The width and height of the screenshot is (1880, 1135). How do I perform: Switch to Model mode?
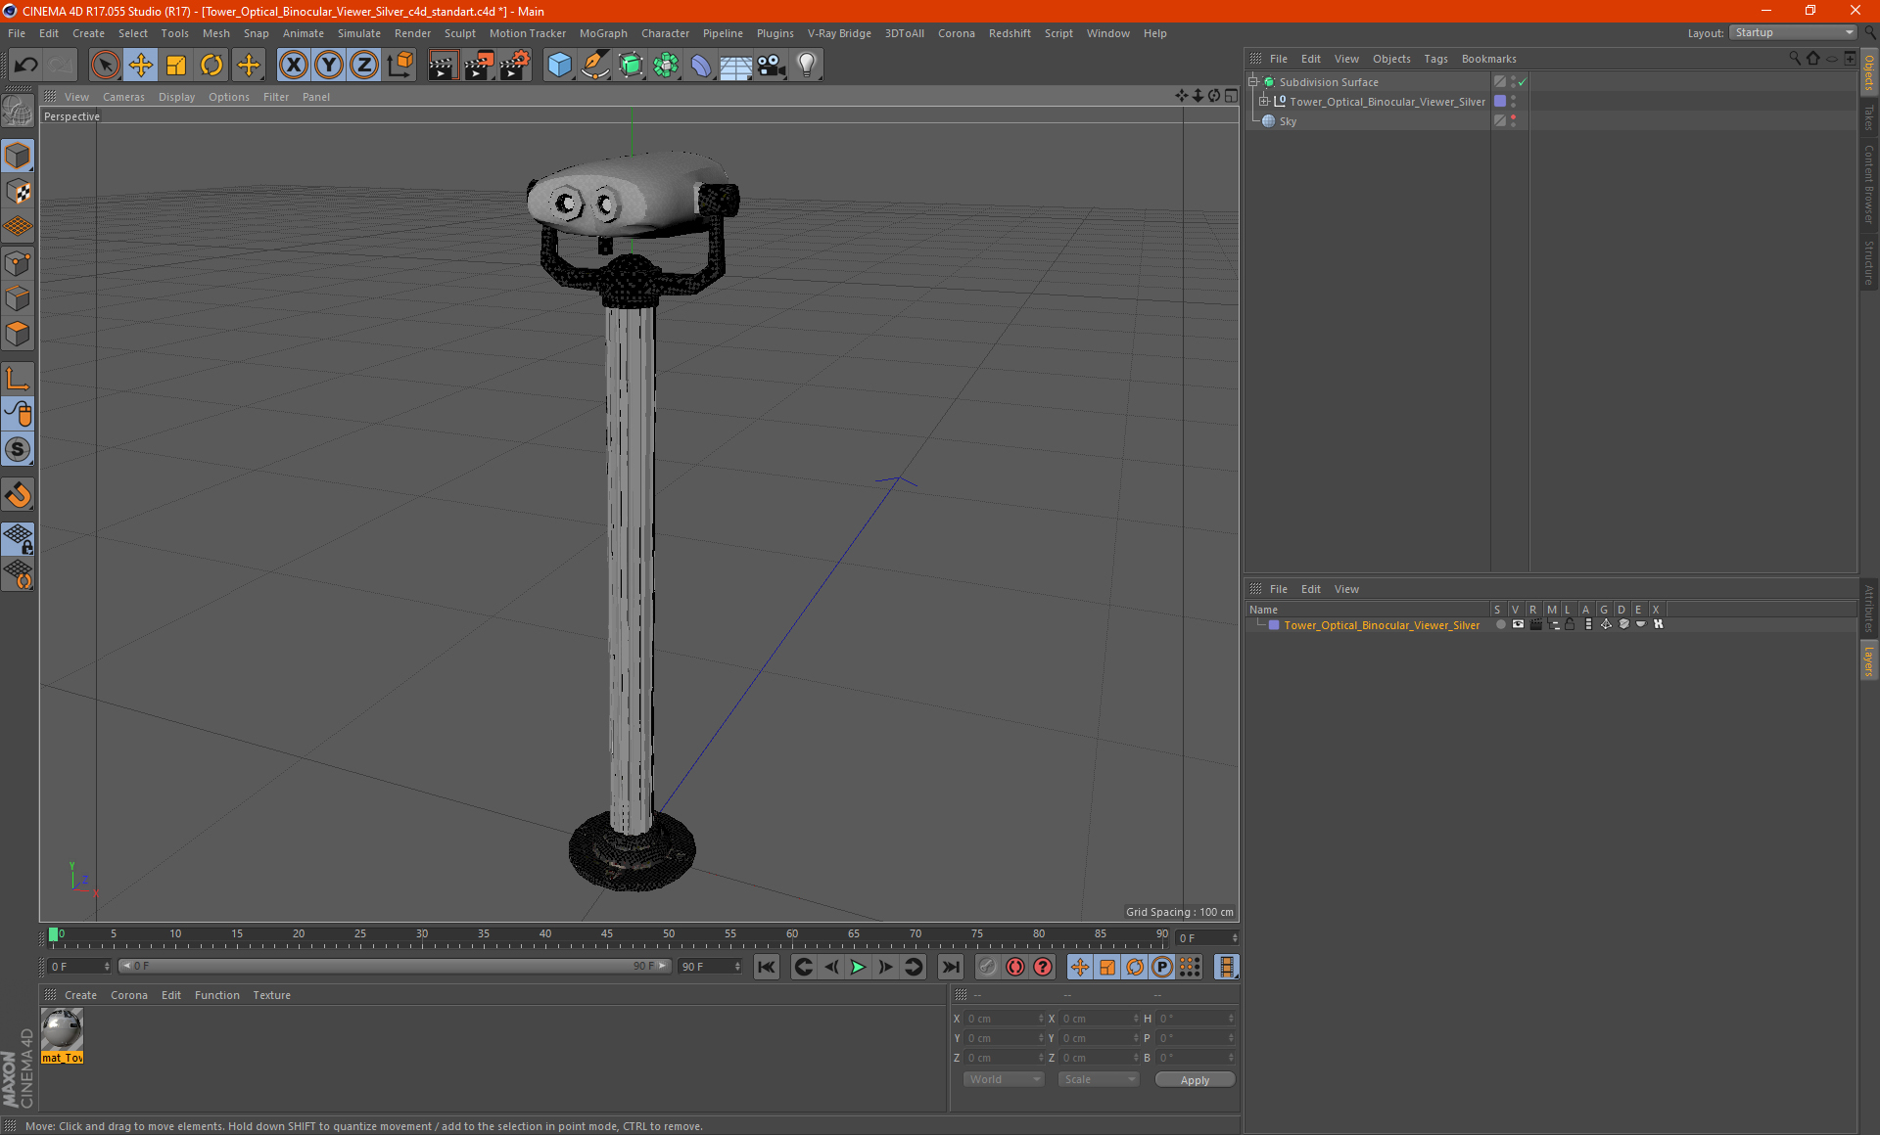point(18,157)
